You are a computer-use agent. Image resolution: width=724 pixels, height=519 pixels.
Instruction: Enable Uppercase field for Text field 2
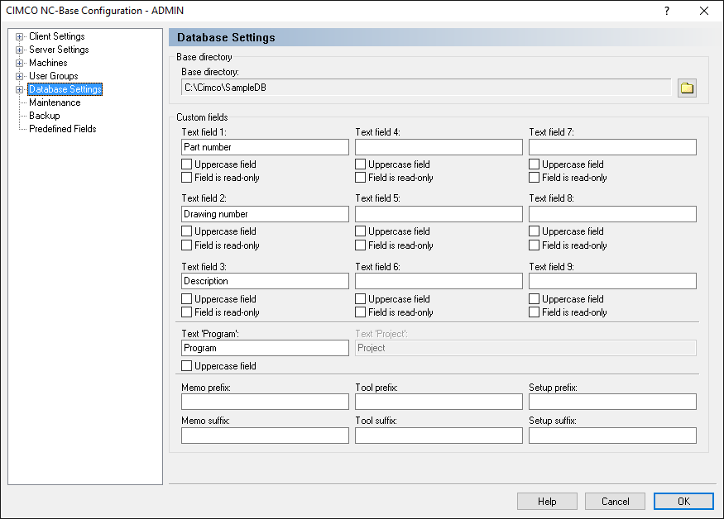(186, 231)
